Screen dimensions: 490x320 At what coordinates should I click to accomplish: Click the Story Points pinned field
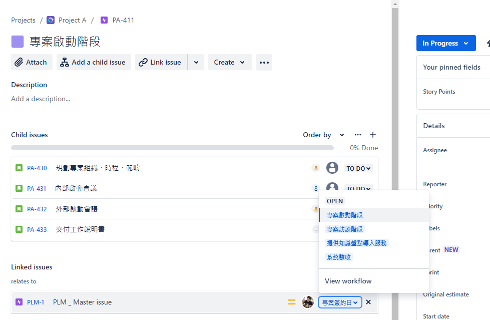(439, 92)
